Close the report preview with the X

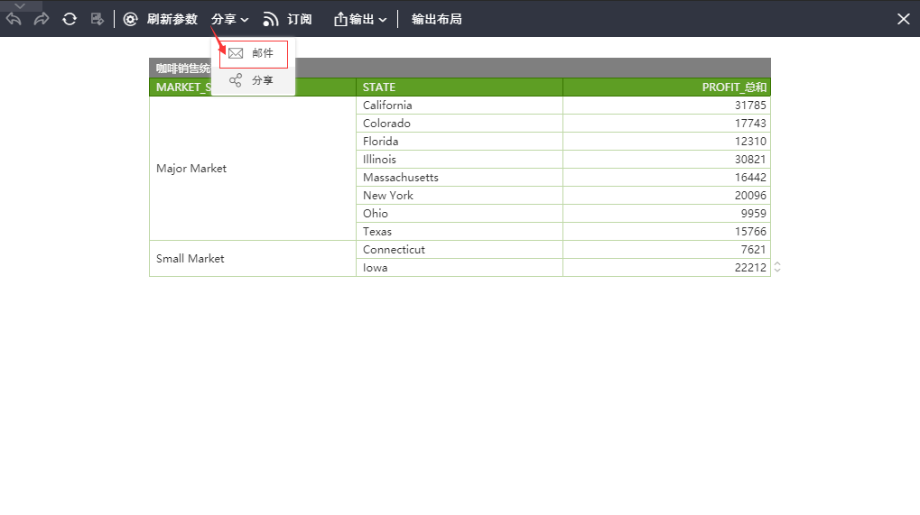(x=903, y=19)
